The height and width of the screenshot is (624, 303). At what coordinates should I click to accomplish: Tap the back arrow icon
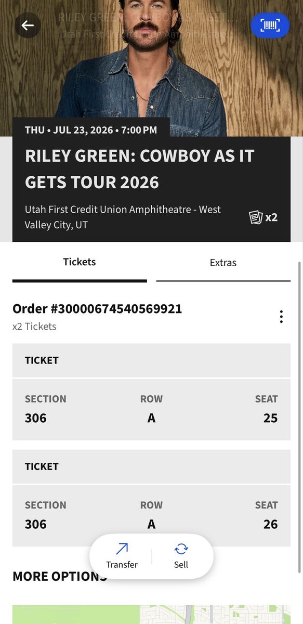pos(28,25)
